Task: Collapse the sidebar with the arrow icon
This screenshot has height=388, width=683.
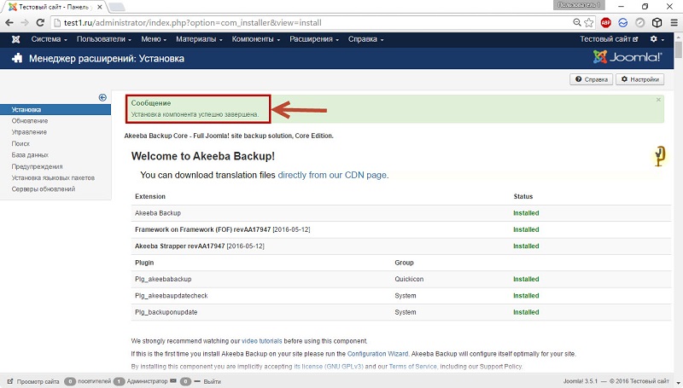Action: [102, 97]
